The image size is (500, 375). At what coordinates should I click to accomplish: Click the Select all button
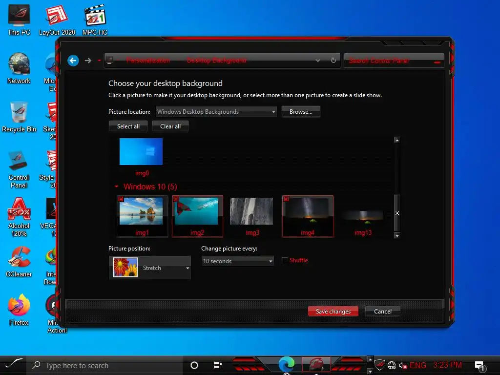128,126
